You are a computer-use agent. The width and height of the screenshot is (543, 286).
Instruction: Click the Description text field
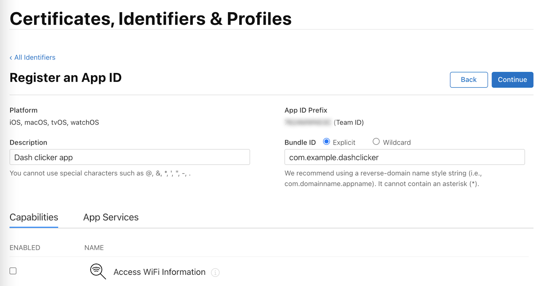pos(130,157)
